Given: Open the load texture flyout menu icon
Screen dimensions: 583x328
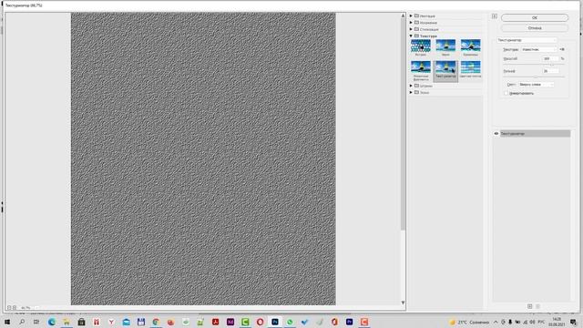Looking at the screenshot, I should (x=562, y=49).
